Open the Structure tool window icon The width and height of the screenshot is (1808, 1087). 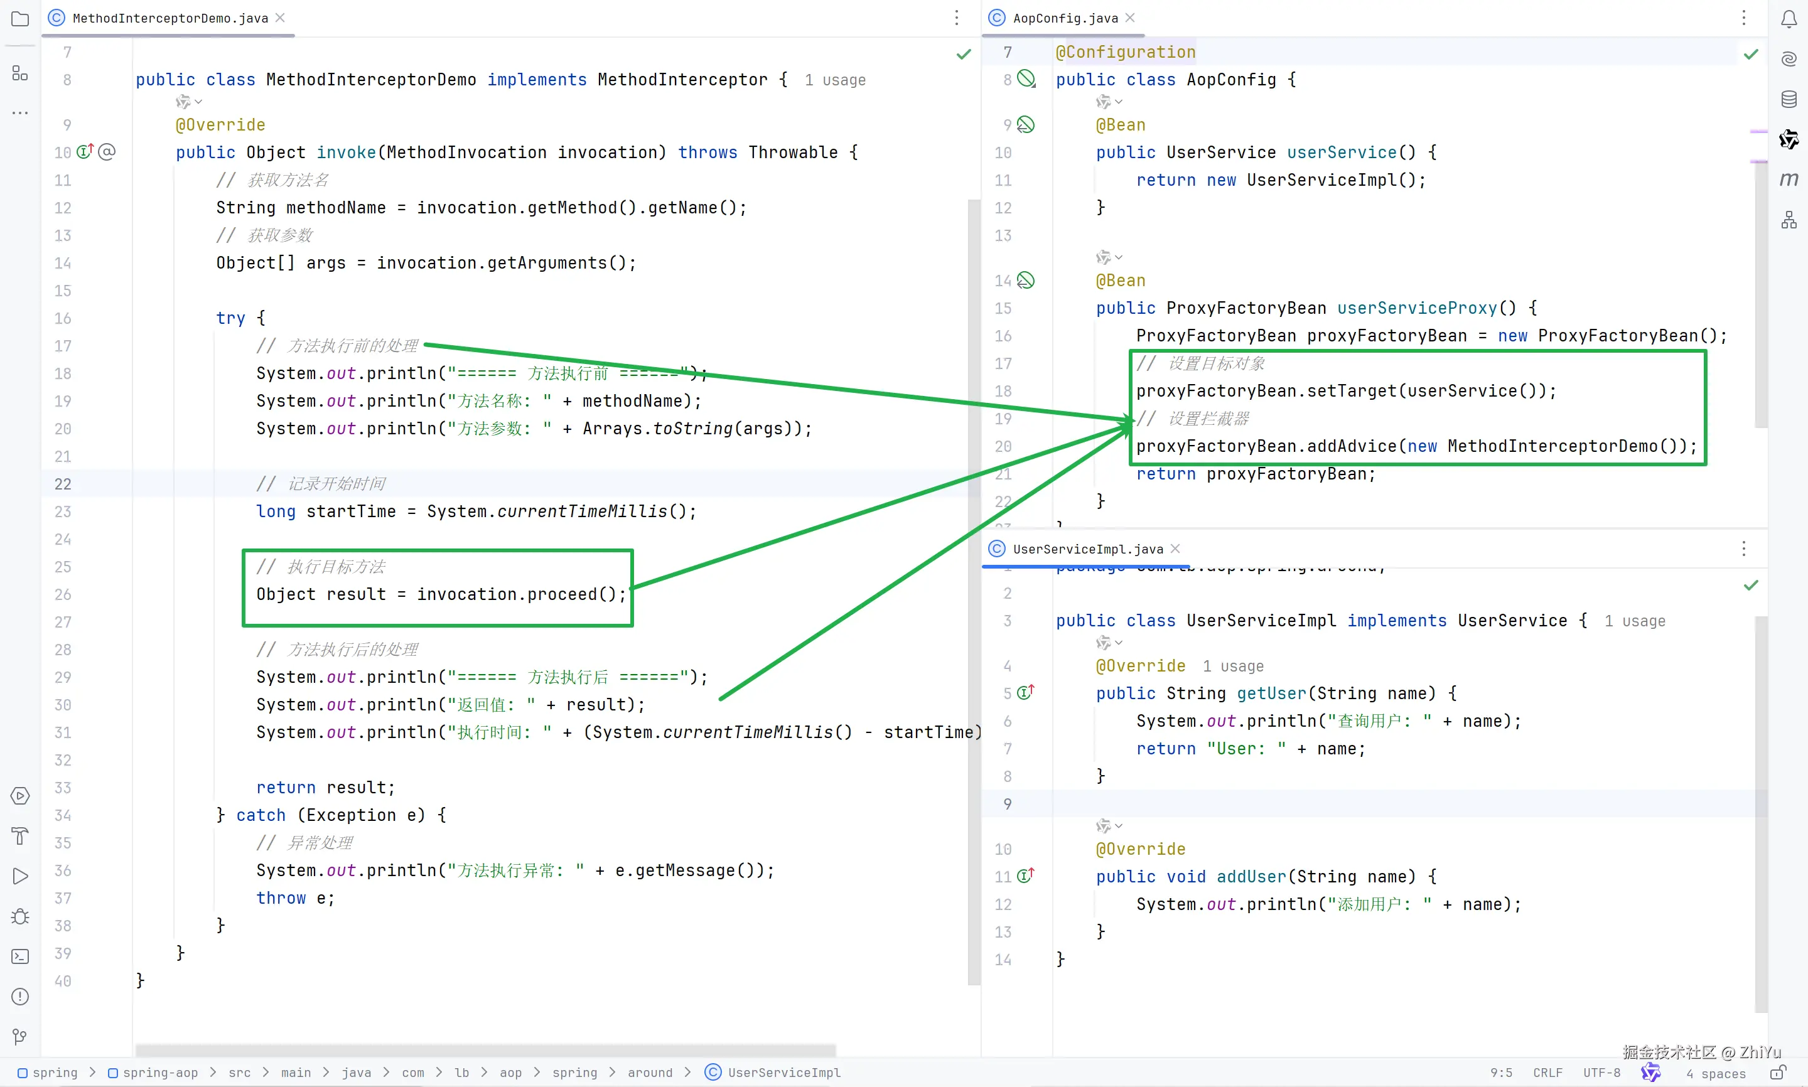20,73
